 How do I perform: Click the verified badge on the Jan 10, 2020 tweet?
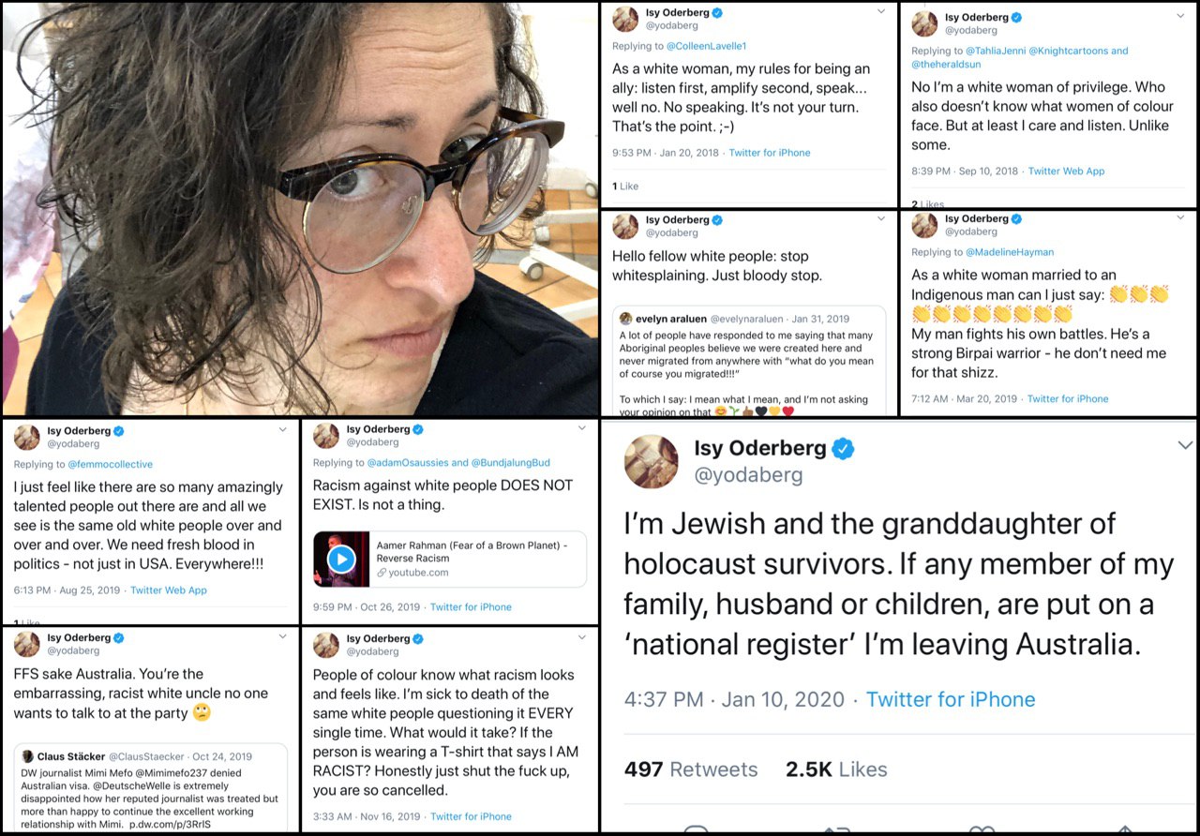[844, 449]
